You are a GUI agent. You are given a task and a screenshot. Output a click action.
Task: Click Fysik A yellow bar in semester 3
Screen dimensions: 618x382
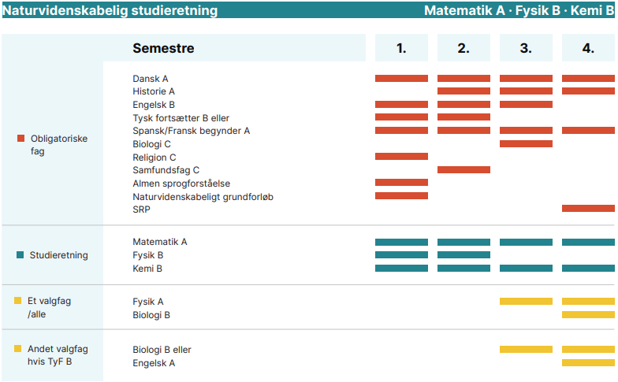pos(526,301)
